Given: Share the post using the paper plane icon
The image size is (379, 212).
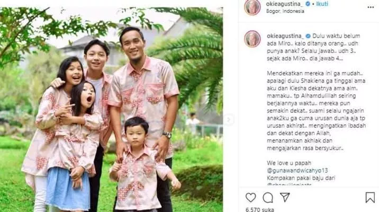Looking at the screenshot, I should [285, 197].
